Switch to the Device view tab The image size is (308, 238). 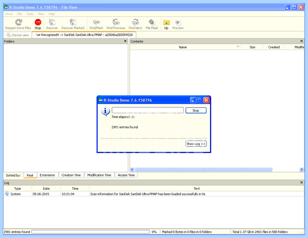17,35
